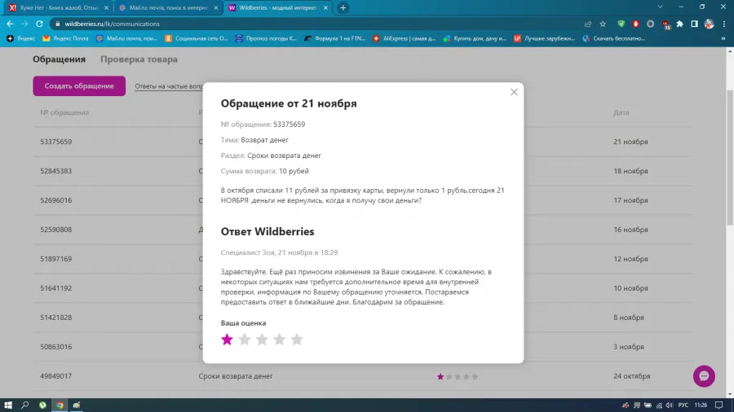
Task: Open the support chat bubble
Action: tap(704, 376)
